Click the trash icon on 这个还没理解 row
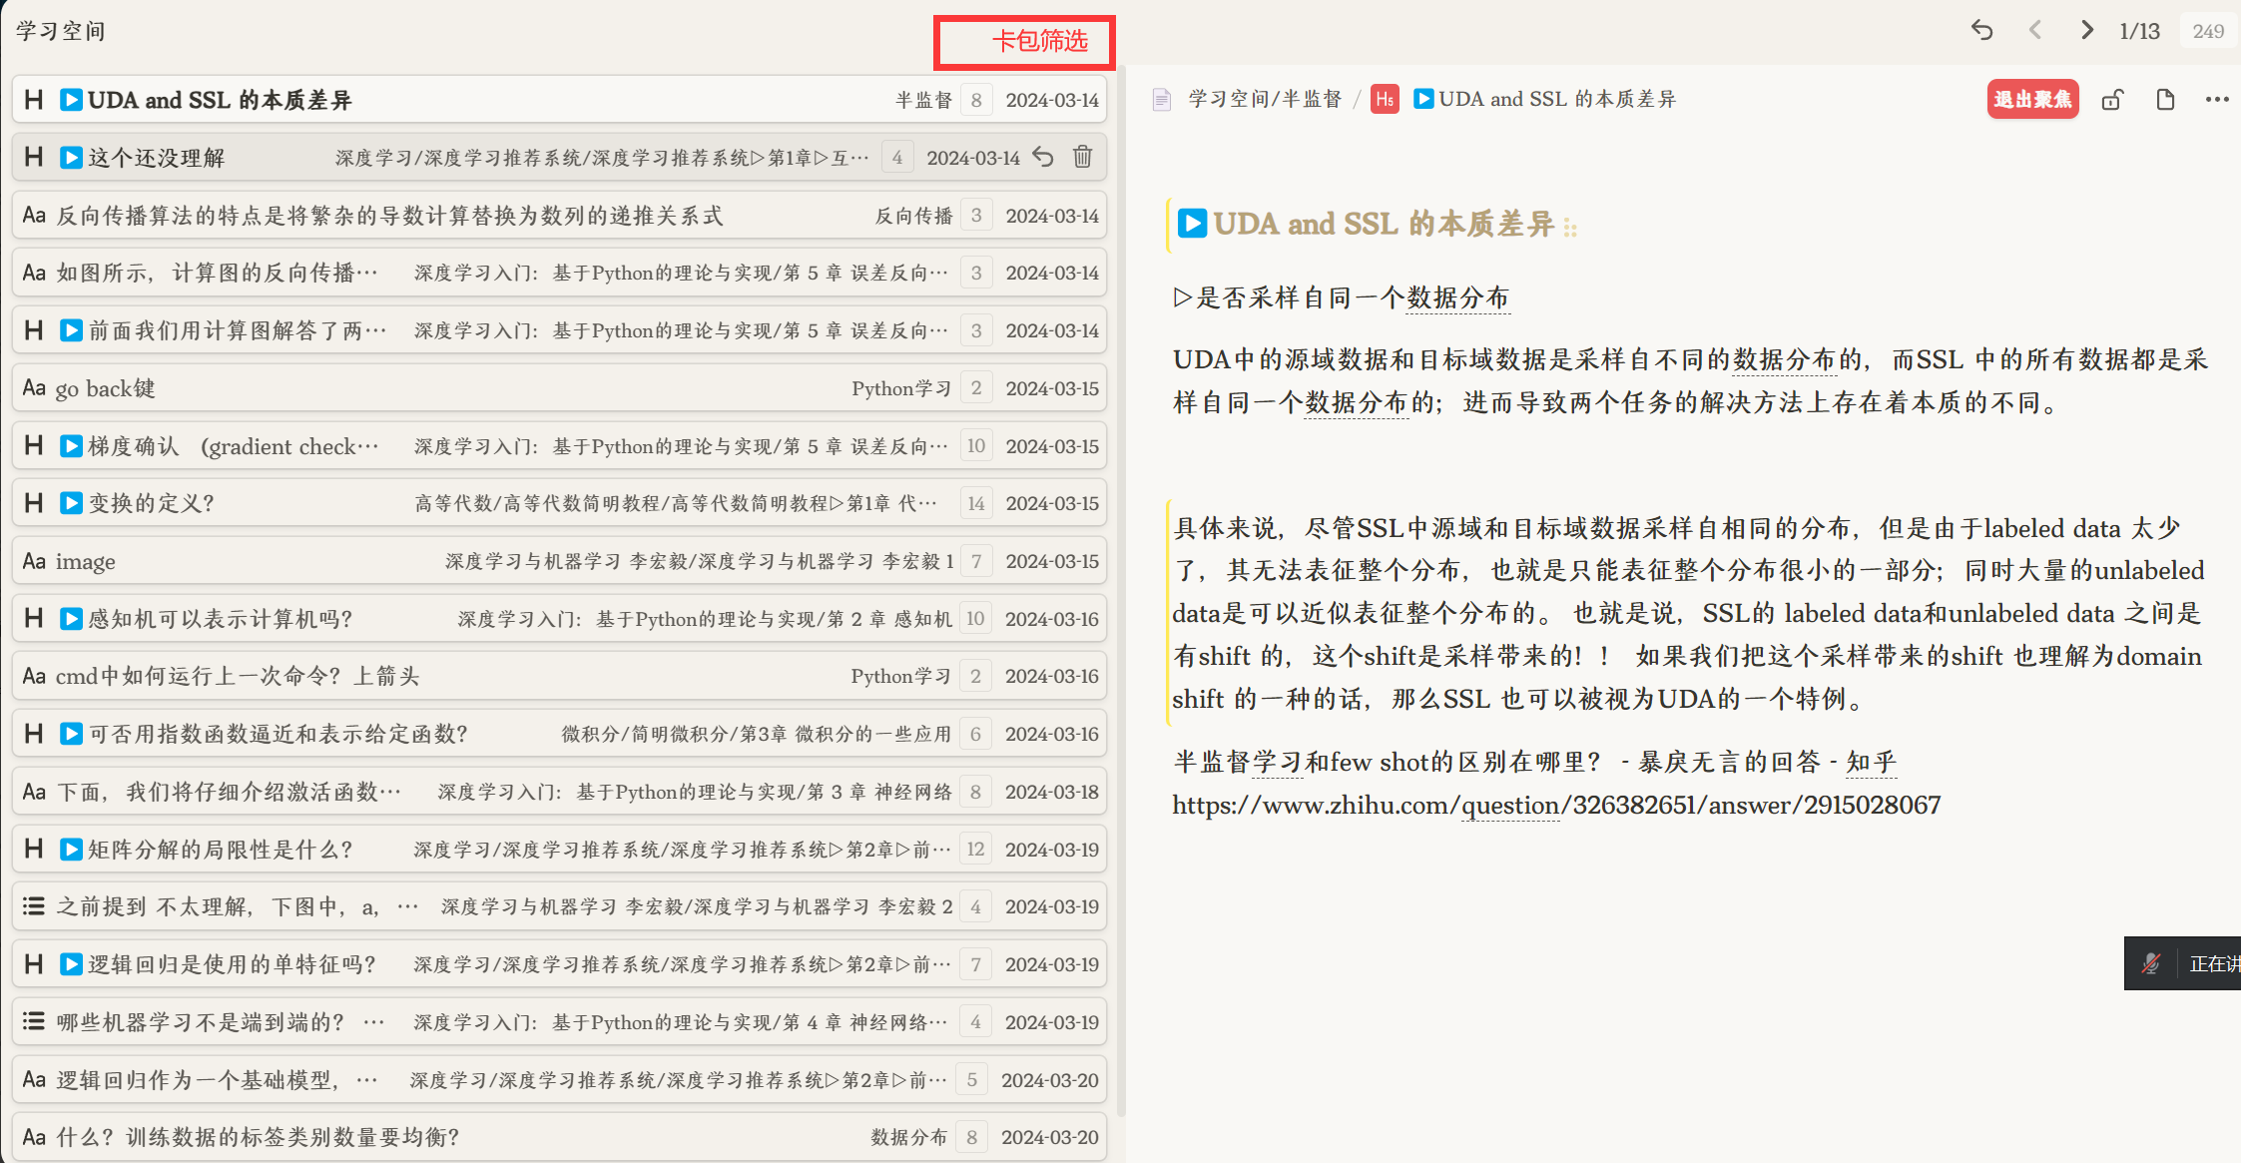2241x1163 pixels. click(1082, 157)
